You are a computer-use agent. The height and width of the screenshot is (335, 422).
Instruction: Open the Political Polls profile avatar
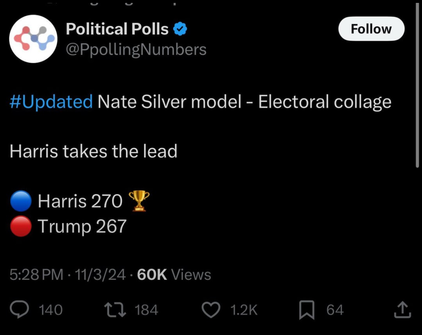point(33,39)
